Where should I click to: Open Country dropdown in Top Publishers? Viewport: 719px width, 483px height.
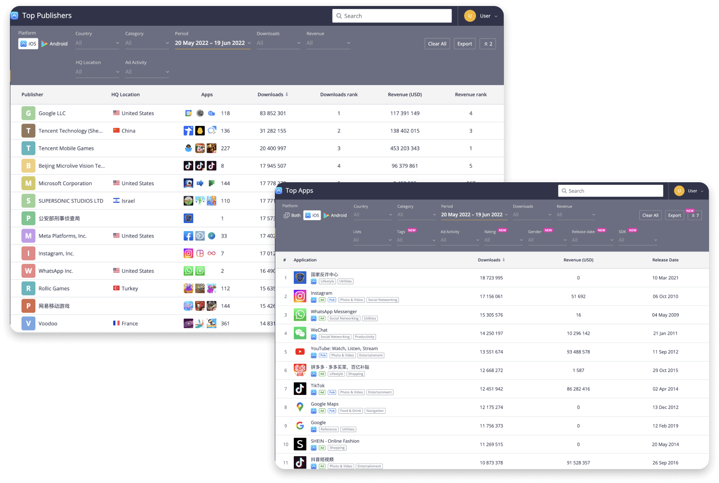98,43
